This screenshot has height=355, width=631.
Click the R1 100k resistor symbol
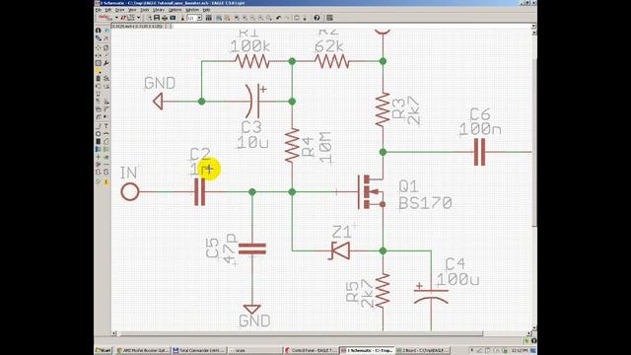pyautogui.click(x=252, y=61)
